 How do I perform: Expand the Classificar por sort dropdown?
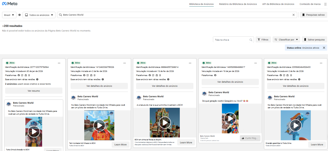286,40
